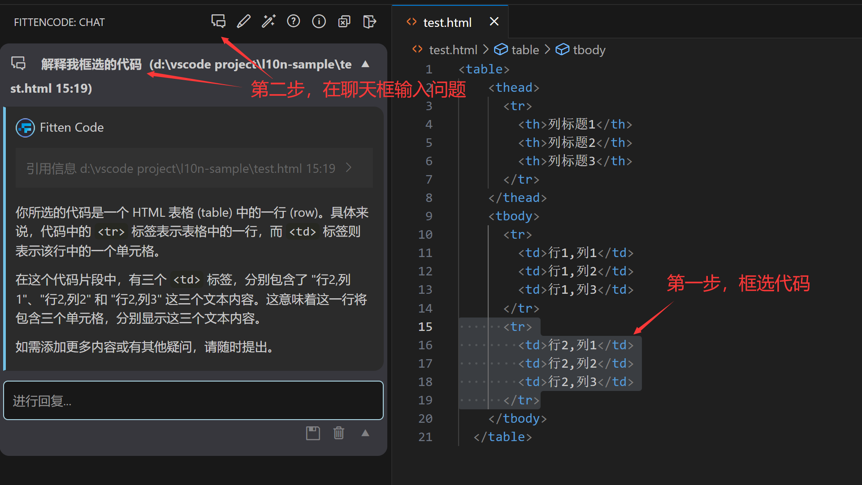
Task: Click the info icon in the chat toolbar
Action: [319, 21]
